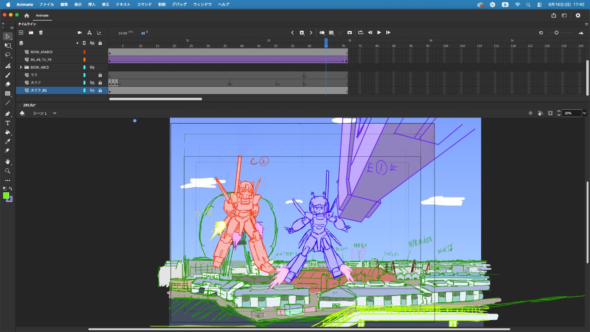
Task: Click the green fill color swatch
Action: click(x=6, y=196)
